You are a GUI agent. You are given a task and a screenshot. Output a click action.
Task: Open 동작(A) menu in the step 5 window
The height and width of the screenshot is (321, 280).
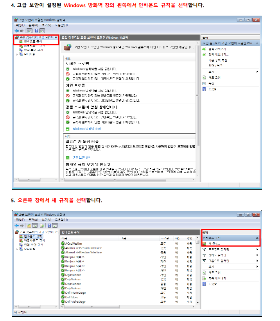(33, 220)
